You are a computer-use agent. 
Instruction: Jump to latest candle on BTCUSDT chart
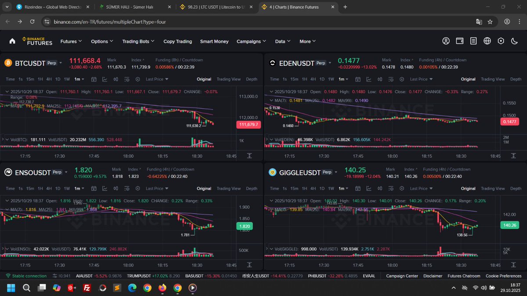(249, 156)
